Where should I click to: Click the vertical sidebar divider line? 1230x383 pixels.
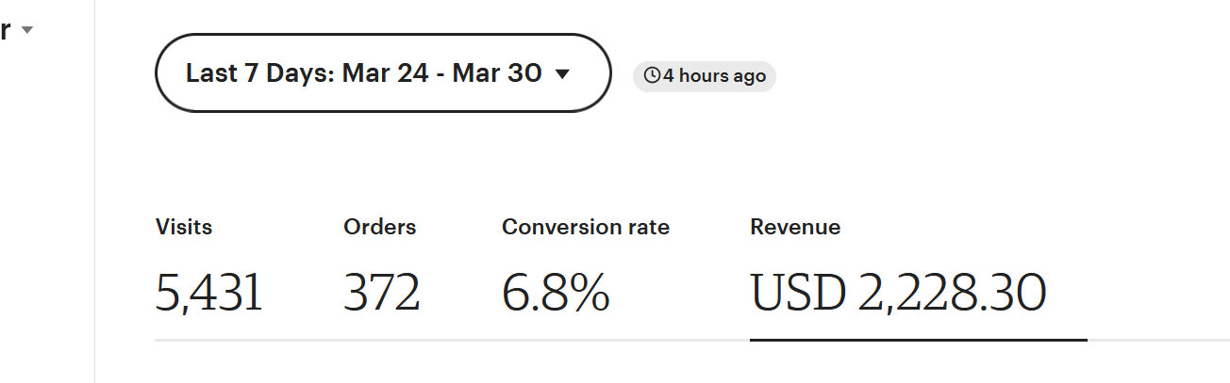coord(95,191)
